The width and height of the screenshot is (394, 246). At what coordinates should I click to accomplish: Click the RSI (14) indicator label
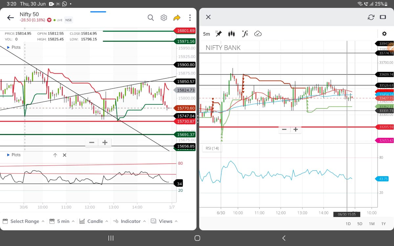coord(212,148)
